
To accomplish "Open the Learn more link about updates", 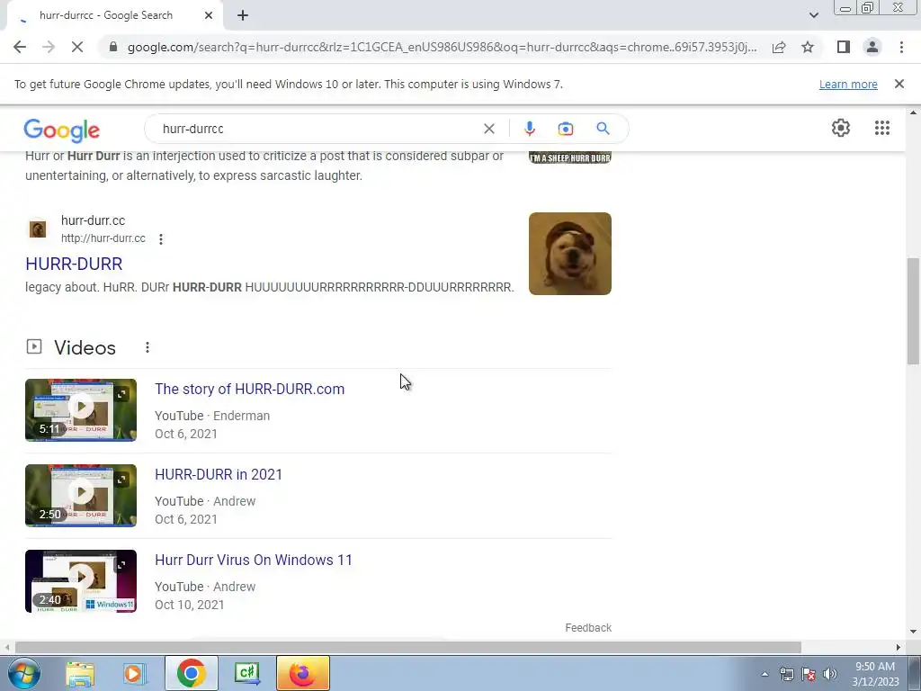I will (848, 84).
